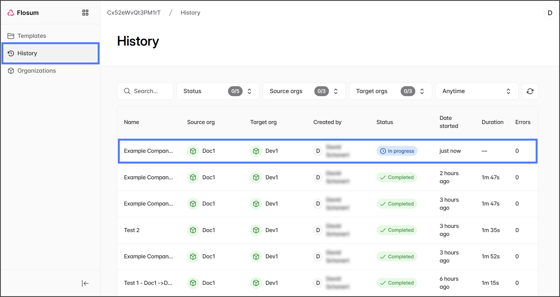560x297 pixels.
Task: Expand the Source orgs filter
Action: click(x=304, y=91)
